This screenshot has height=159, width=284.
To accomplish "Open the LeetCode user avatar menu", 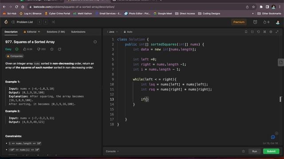I will point(277,22).
